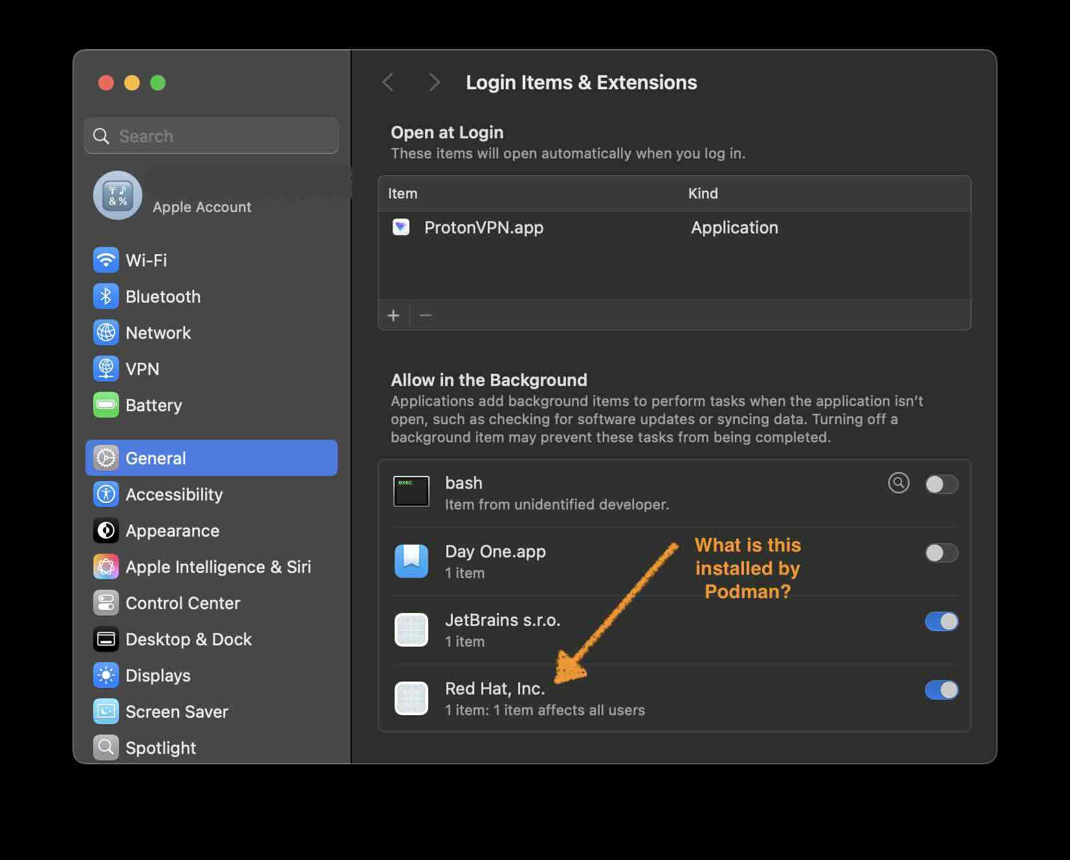The image size is (1070, 860).
Task: Click the Battery sidebar icon
Action: [106, 405]
